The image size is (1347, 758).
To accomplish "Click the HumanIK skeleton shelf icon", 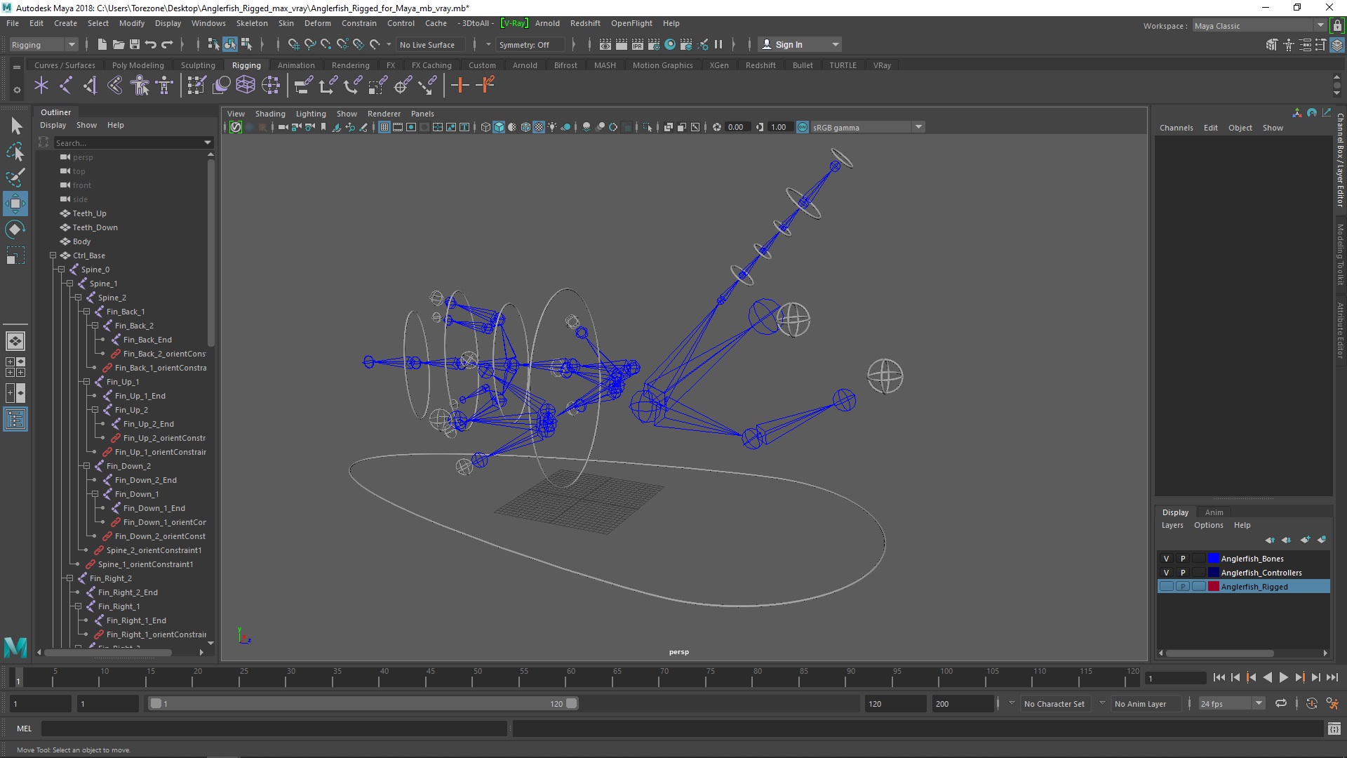I will coord(165,86).
